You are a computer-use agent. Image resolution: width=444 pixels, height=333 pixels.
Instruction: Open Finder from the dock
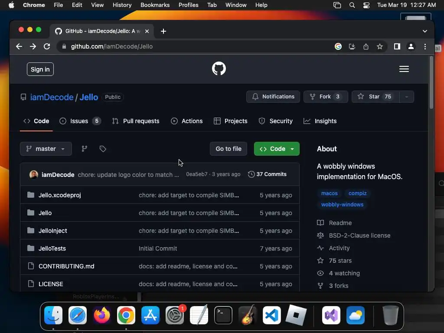[53, 315]
